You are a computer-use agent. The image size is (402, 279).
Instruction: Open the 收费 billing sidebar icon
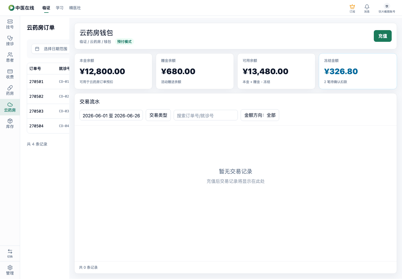[x=10, y=74]
